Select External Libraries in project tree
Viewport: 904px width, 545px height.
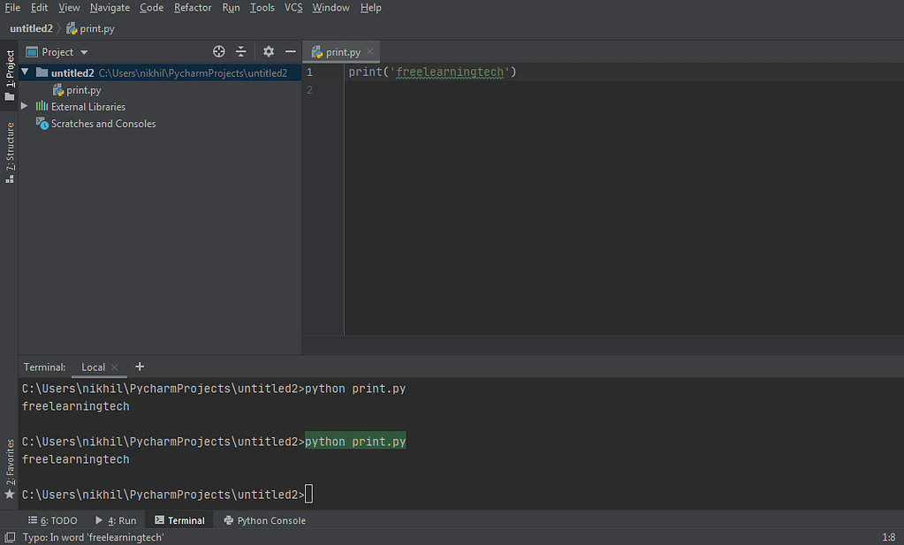[x=80, y=107]
